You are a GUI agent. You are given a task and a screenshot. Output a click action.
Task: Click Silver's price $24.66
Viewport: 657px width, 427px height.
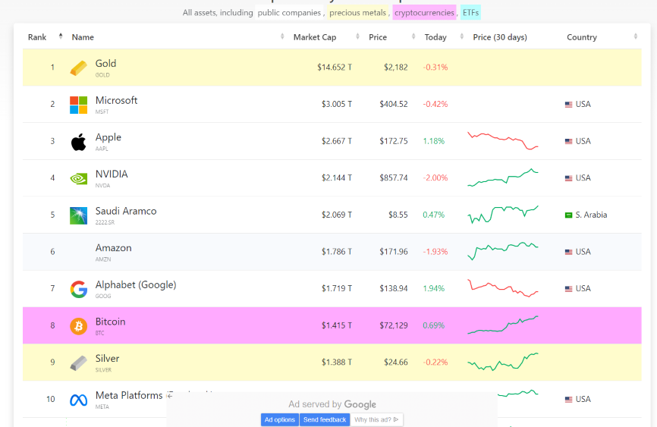click(x=396, y=363)
